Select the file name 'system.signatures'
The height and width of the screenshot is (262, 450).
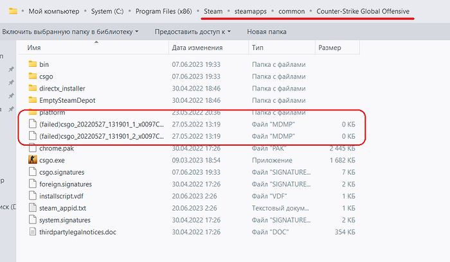tap(65, 220)
